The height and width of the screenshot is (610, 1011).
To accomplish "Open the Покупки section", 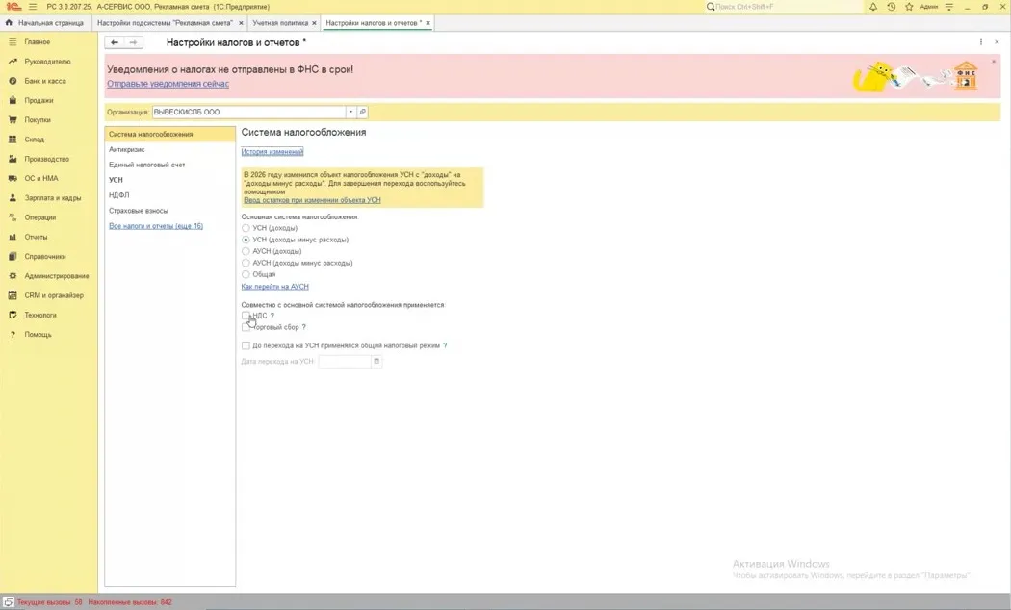I will click(38, 120).
